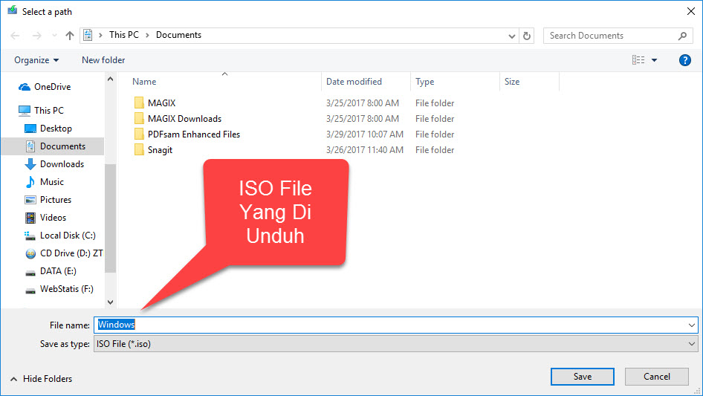Sort files by Date modified column
Screen dimensions: 703x396
pos(354,82)
